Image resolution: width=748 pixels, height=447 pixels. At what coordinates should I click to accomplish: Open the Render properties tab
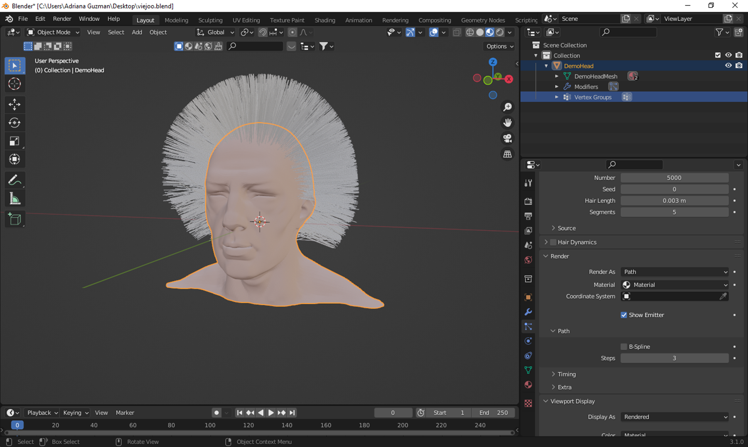(x=528, y=201)
